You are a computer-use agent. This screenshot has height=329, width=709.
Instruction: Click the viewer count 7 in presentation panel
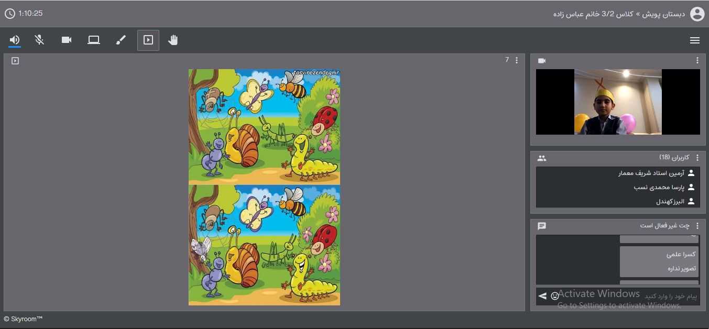507,60
